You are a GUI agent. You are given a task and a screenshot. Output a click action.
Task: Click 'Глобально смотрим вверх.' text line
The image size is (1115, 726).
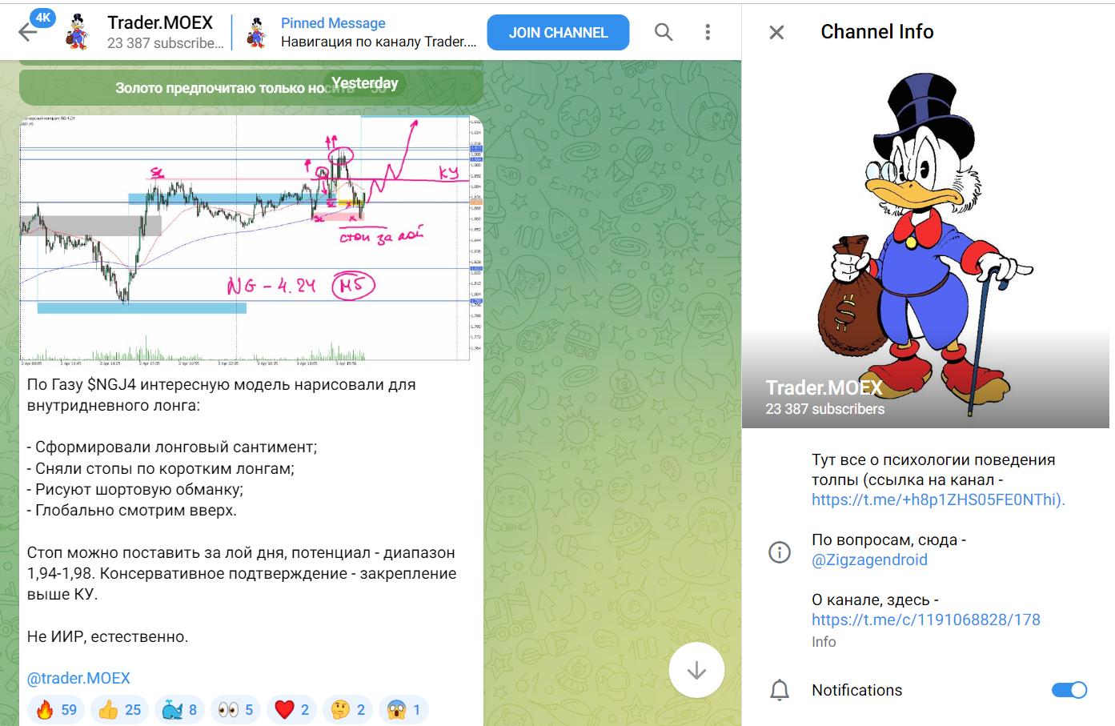pyautogui.click(x=132, y=510)
